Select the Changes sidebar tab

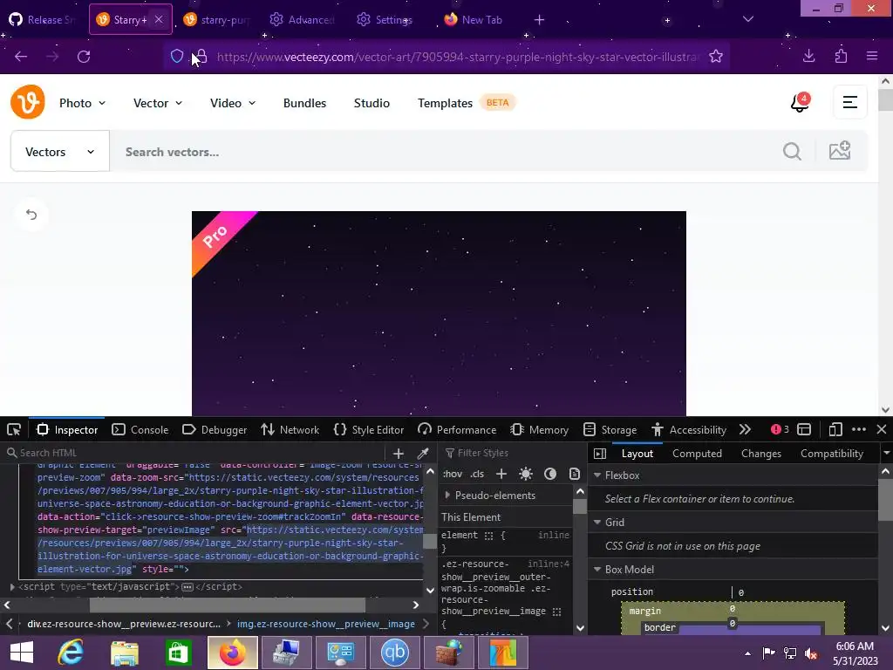pyautogui.click(x=760, y=454)
